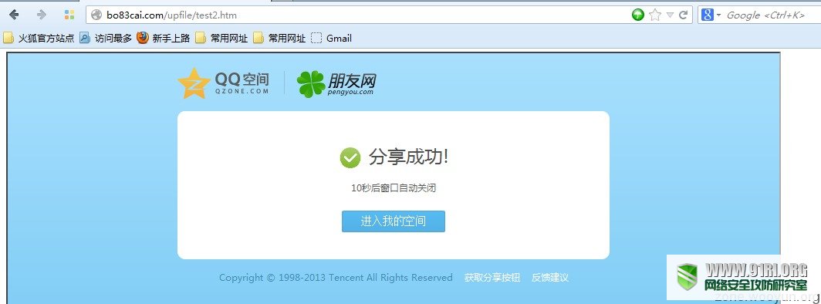Image resolution: width=821 pixels, height=304 pixels.
Task: Open the colorful tiles home icon
Action: [69, 15]
